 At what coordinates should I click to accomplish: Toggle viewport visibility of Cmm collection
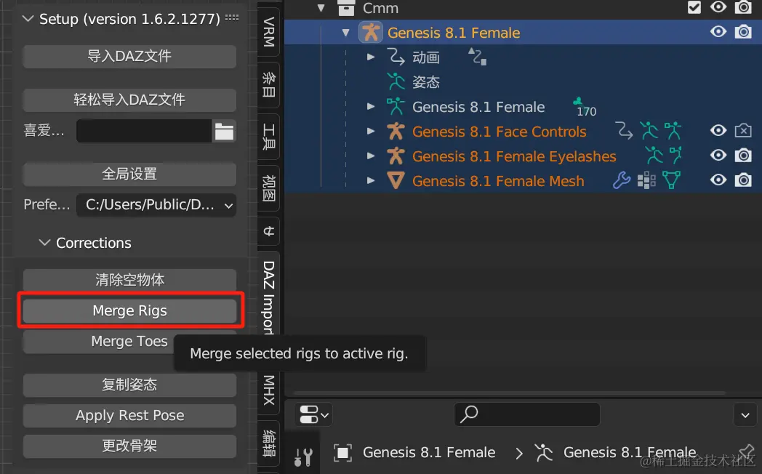point(718,7)
